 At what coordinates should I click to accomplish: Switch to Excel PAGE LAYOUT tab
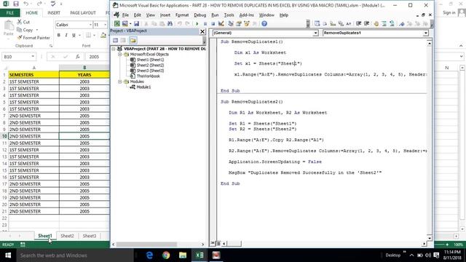click(x=83, y=13)
